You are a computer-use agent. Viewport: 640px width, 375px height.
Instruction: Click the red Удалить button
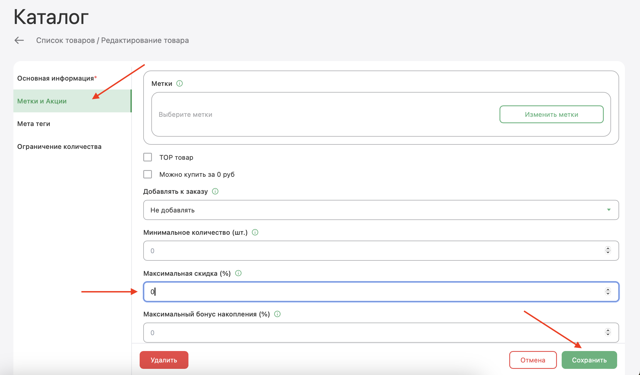click(164, 360)
